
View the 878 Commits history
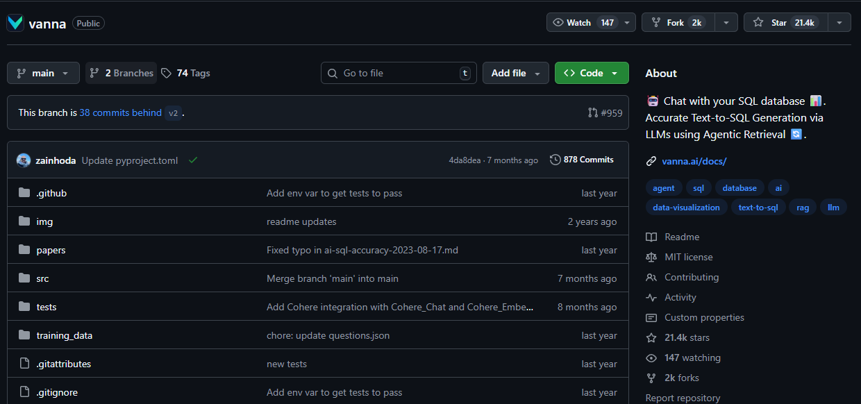[x=582, y=160]
